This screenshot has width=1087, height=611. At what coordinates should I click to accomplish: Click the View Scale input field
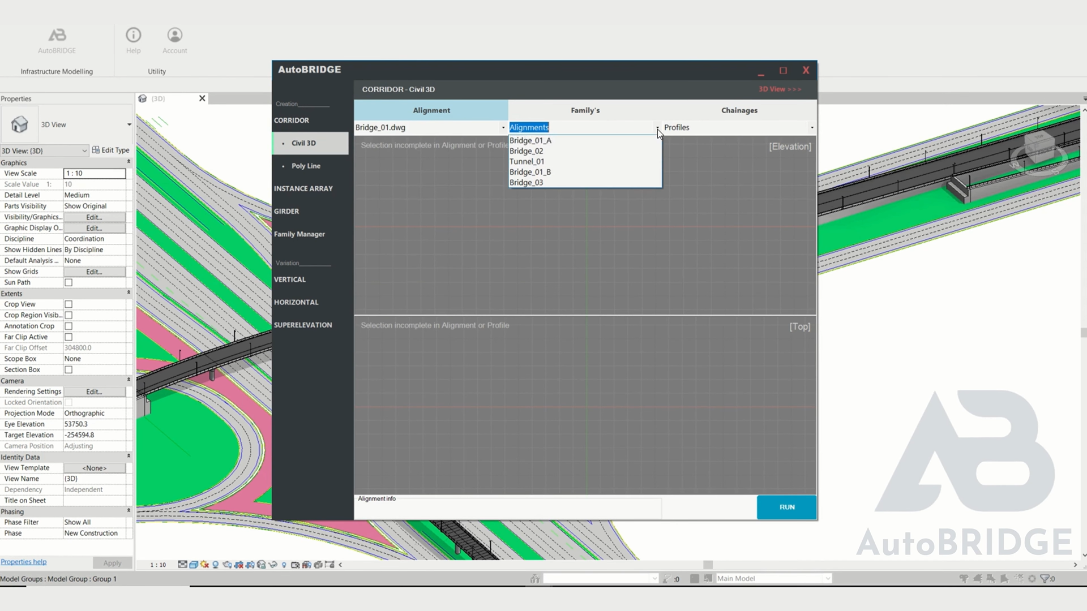pos(94,173)
